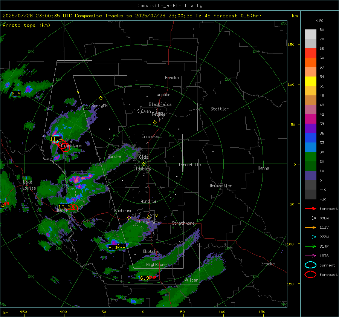This screenshot has width=339, height=317.
Task: Select the white 09EA arrow legend icon
Action: pos(310,218)
